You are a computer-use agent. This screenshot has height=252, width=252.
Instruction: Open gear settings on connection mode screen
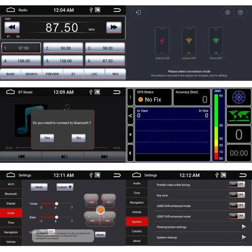click(227, 12)
